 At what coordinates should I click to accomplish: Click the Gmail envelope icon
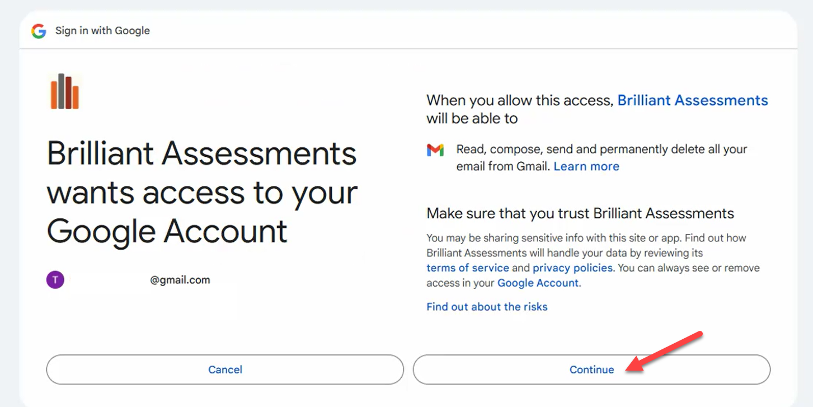pos(435,150)
